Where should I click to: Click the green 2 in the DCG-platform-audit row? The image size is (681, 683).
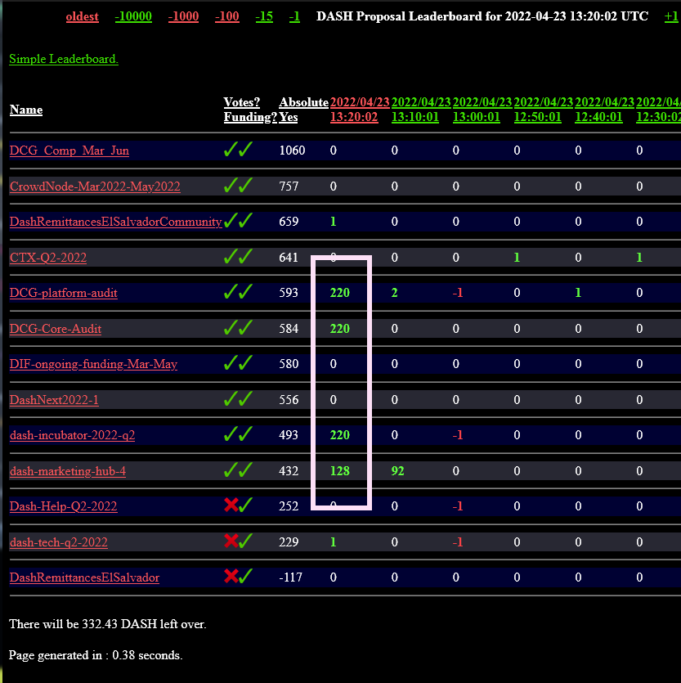tap(395, 293)
